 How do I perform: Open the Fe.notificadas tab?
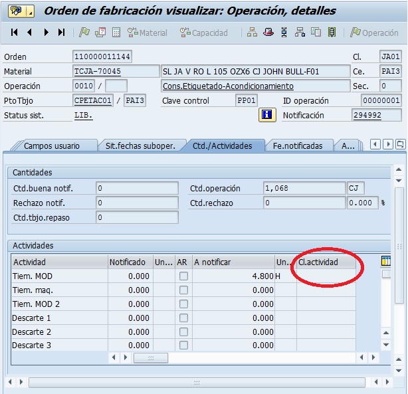coord(298,146)
